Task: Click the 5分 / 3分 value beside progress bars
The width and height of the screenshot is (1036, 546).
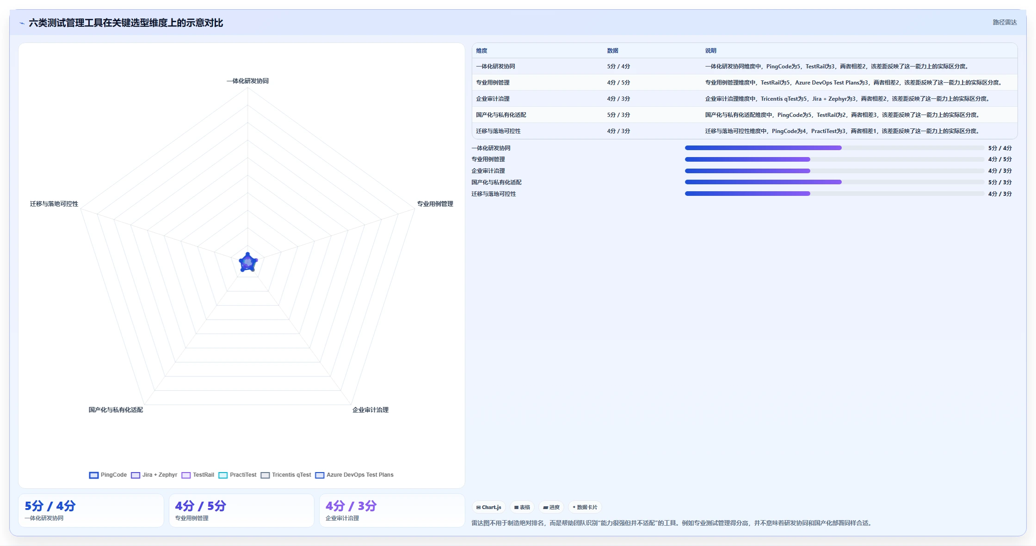Action: (x=1000, y=182)
